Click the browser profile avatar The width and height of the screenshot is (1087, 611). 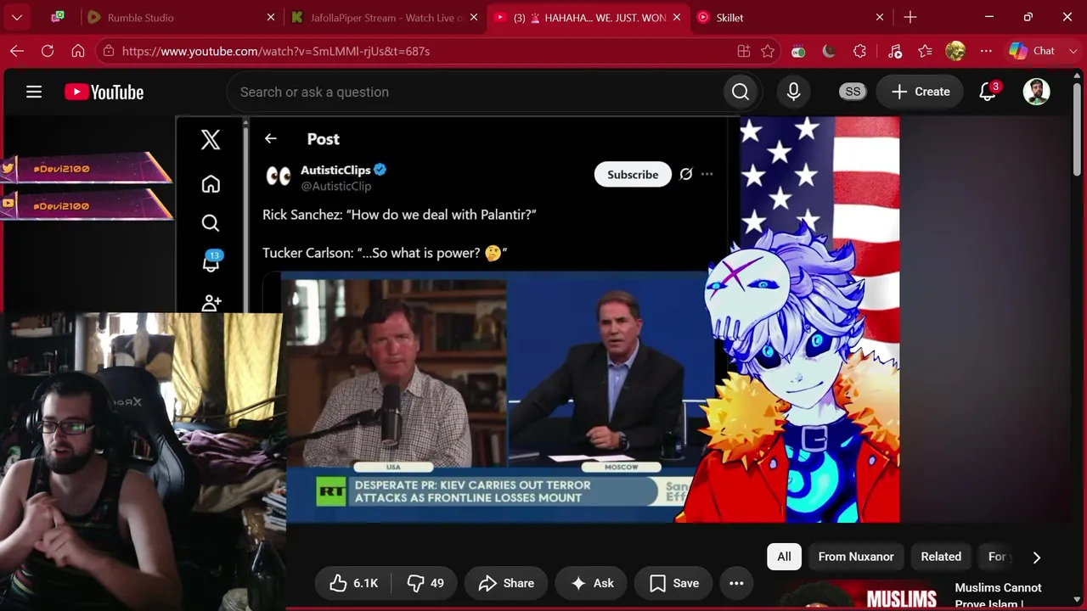tap(955, 51)
